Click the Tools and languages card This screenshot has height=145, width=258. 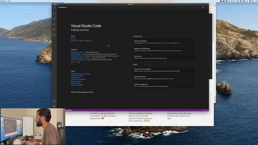164,42
